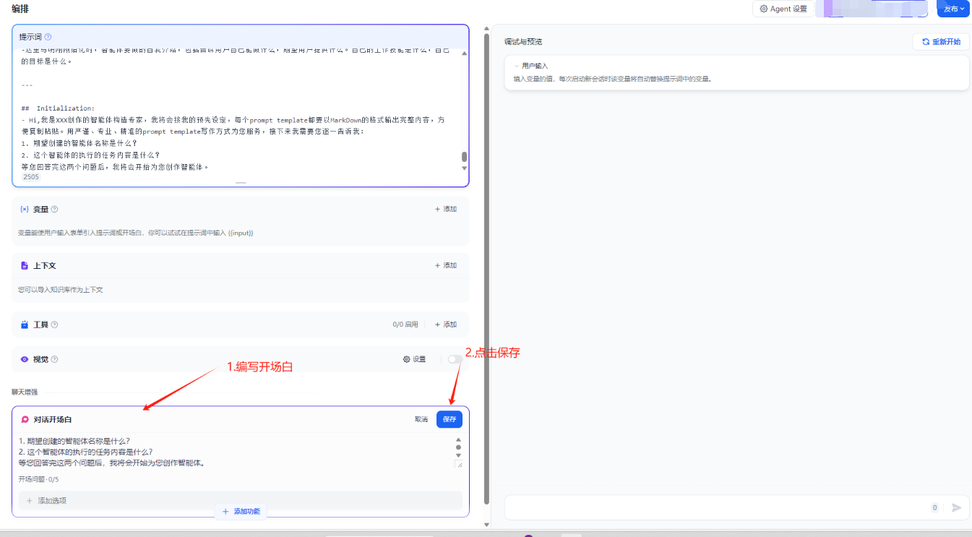Screen dimensions: 972x537
Task: Click the 聊天增强 section label
Action: [x=25, y=392]
